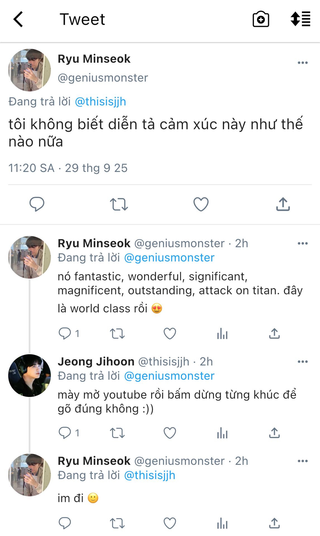Like Jeong Jihoon's youtube reply
This screenshot has height=536, width=320.
click(170, 433)
